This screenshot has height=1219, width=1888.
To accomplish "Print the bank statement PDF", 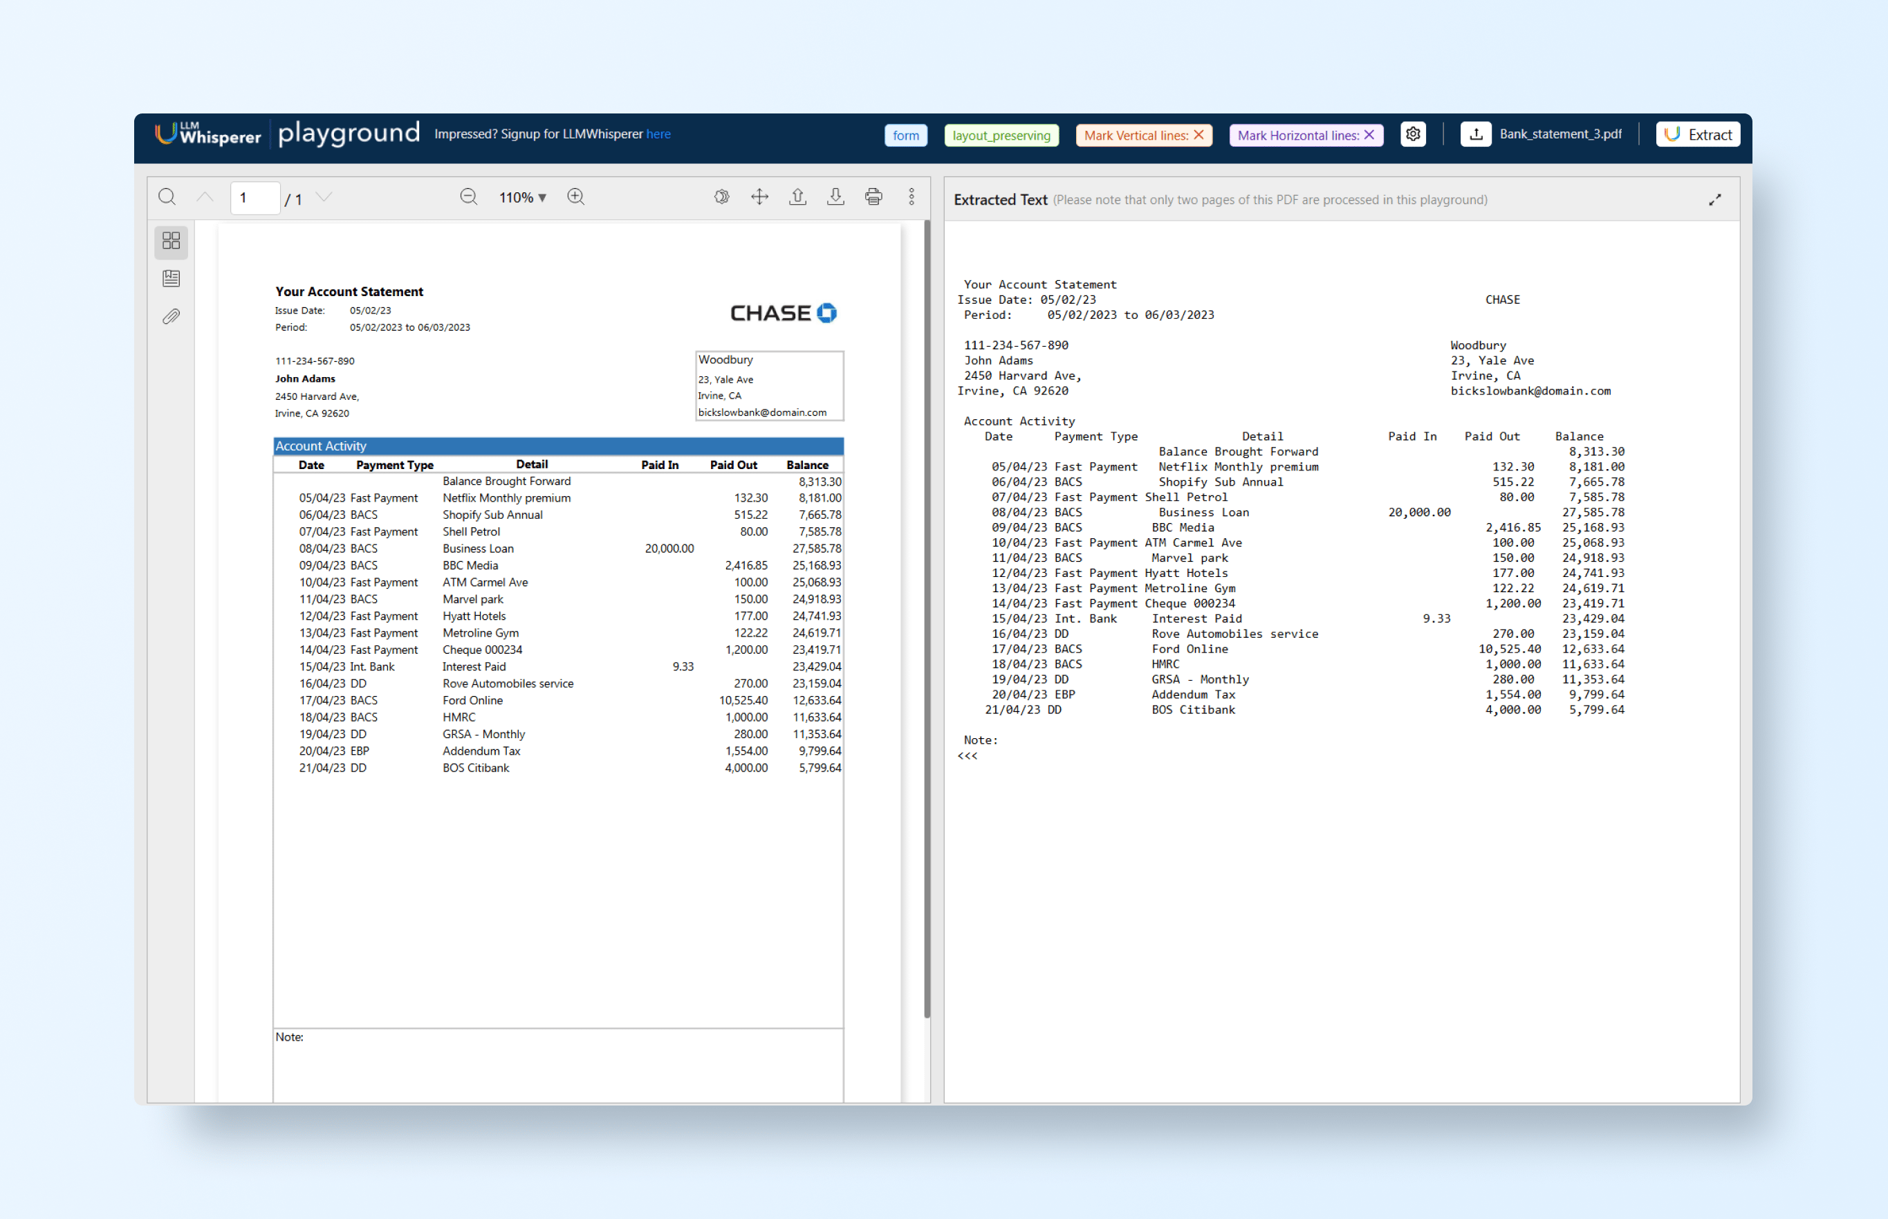I will (873, 197).
